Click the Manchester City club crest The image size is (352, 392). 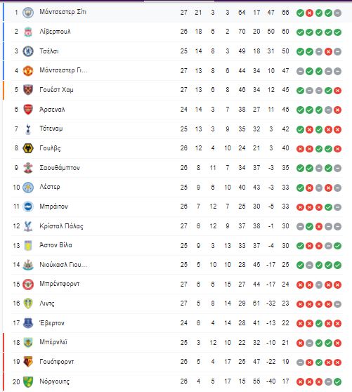pyautogui.click(x=28, y=13)
